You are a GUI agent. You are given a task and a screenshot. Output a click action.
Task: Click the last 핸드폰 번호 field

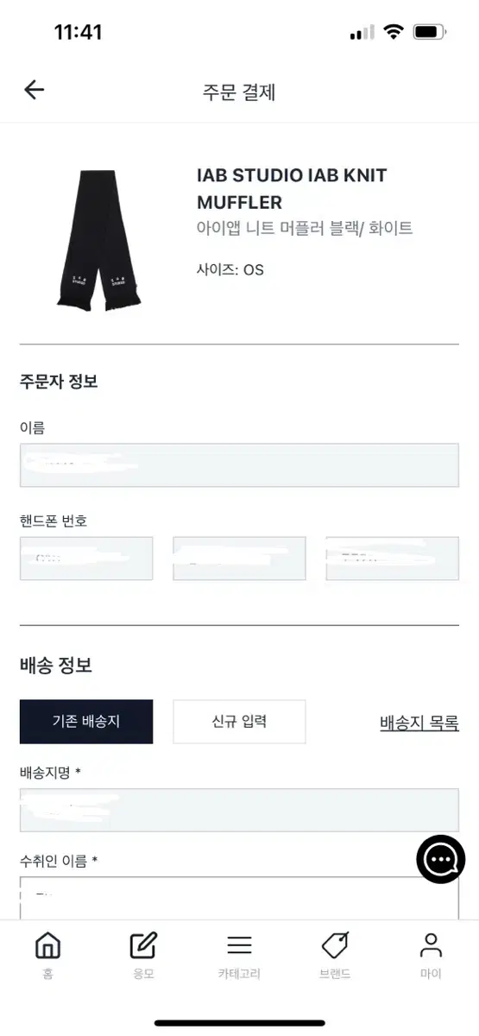tap(392, 559)
